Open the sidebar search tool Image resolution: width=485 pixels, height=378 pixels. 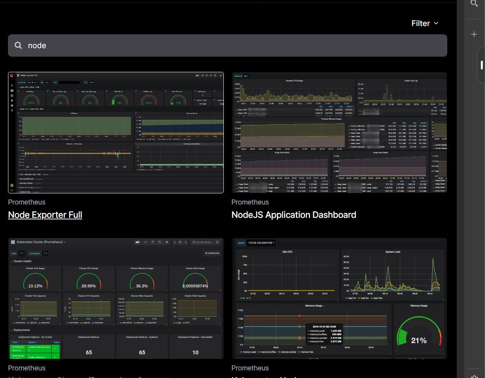pos(474,3)
